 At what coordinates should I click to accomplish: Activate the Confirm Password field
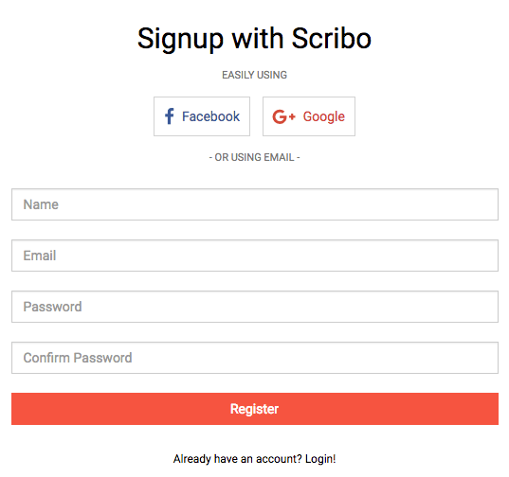(255, 358)
